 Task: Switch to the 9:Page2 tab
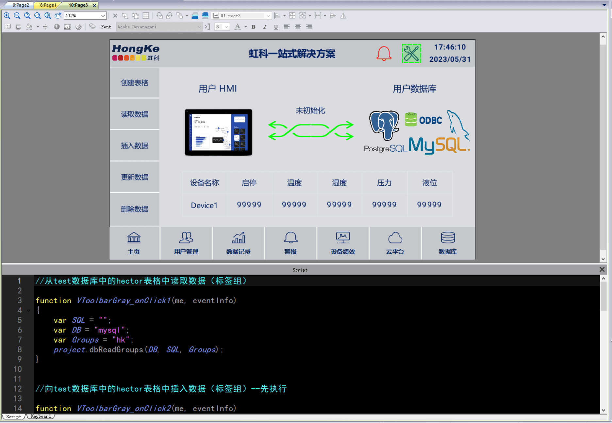(21, 5)
